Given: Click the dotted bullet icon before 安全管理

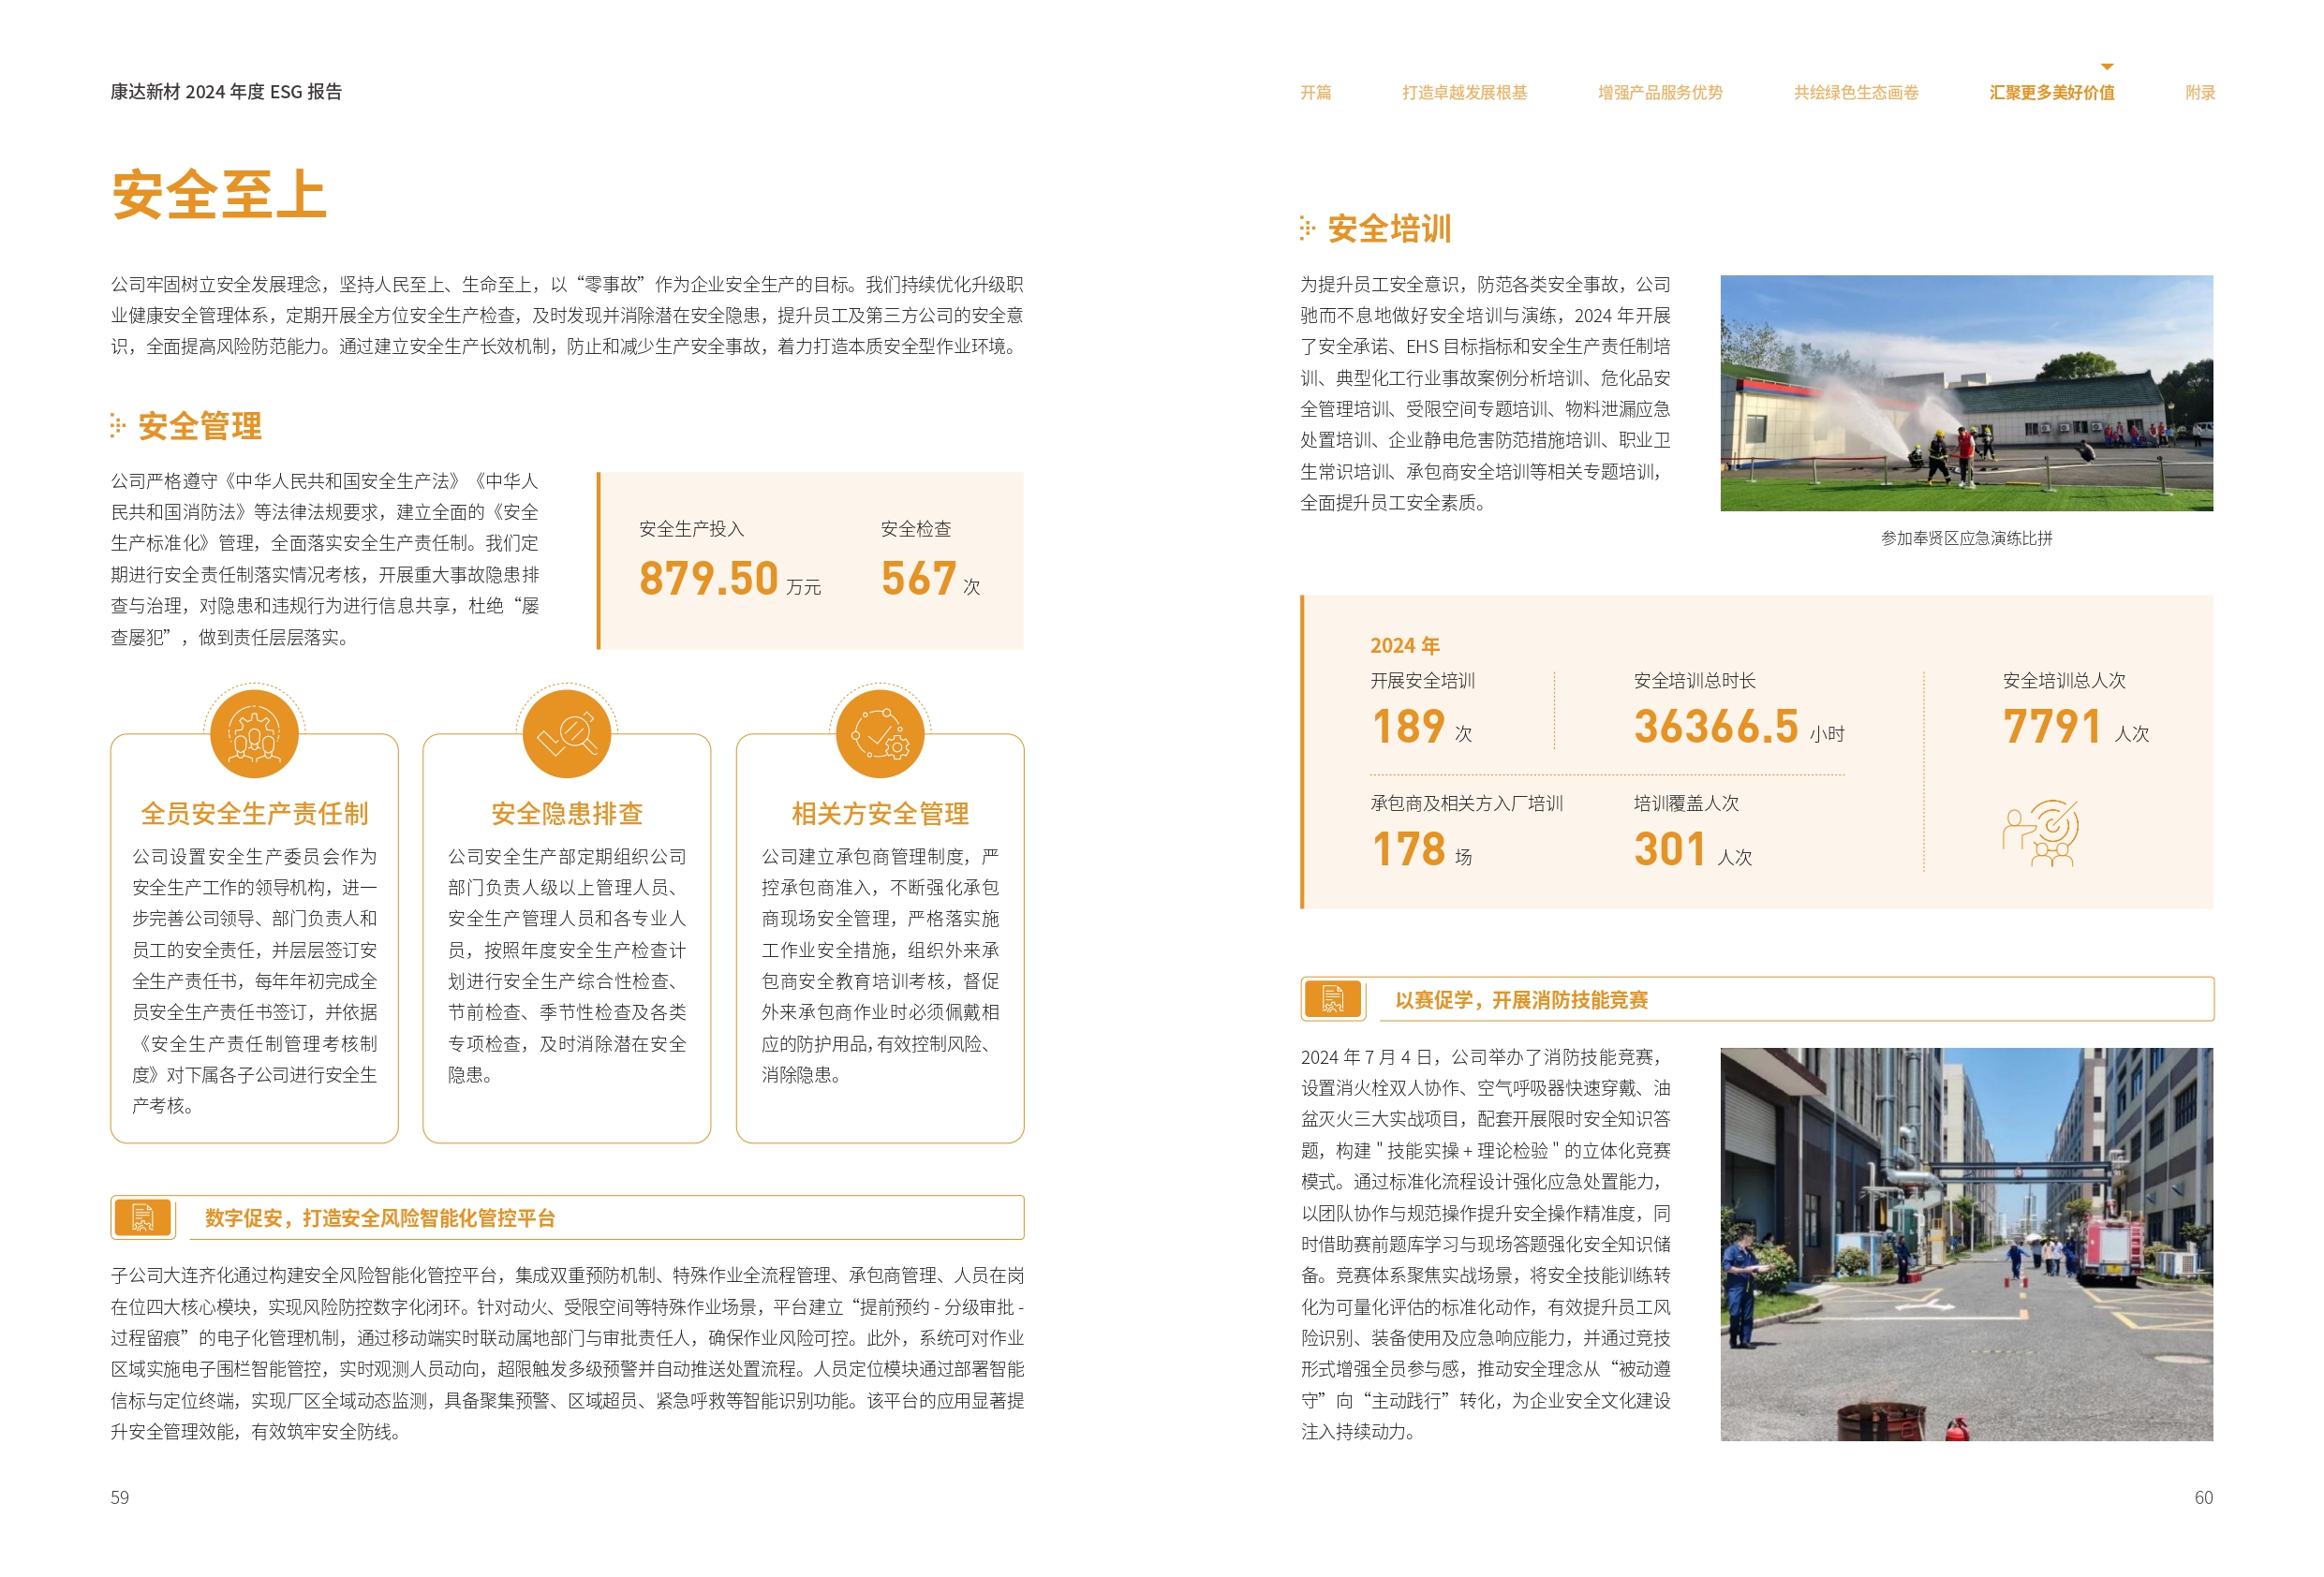Looking at the screenshot, I should (x=118, y=426).
